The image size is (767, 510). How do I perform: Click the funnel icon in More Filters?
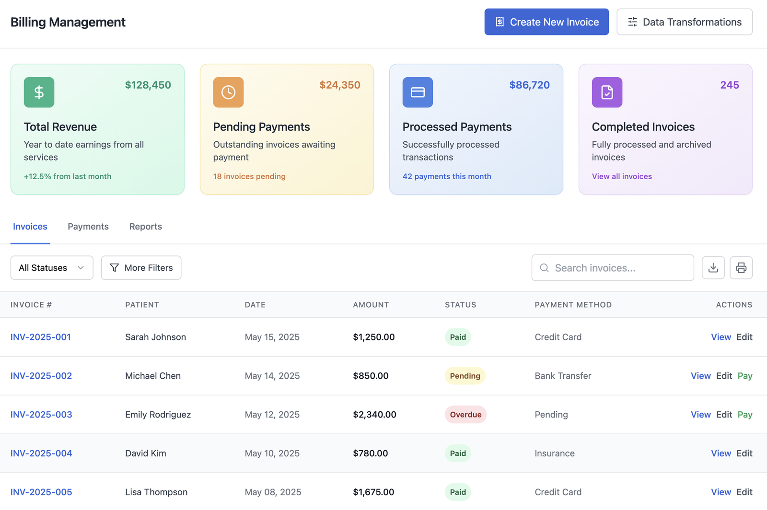pyautogui.click(x=114, y=267)
